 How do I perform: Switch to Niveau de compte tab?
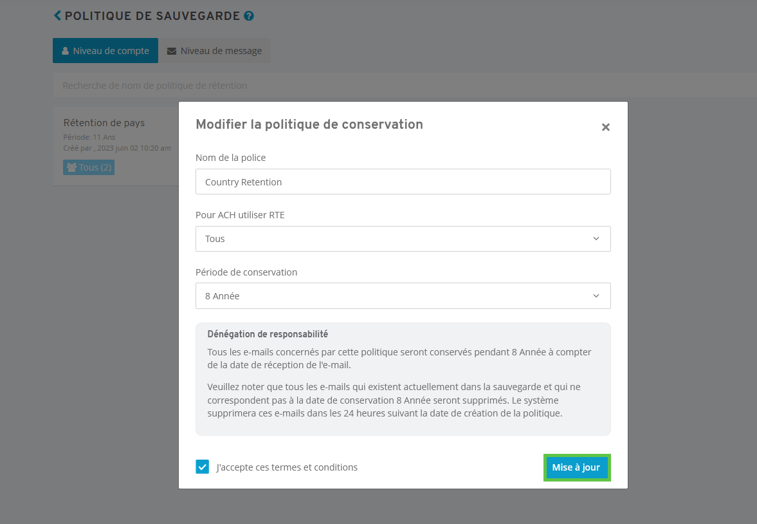click(x=105, y=51)
